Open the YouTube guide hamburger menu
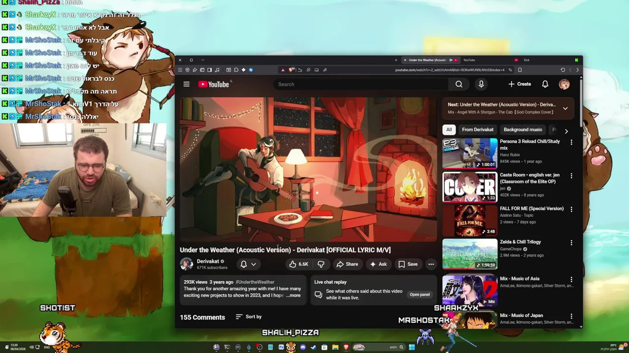629x353 pixels. pyautogui.click(x=186, y=84)
